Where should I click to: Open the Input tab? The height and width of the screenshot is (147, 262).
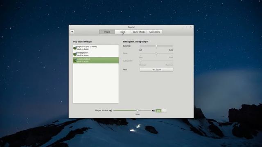[123, 32]
